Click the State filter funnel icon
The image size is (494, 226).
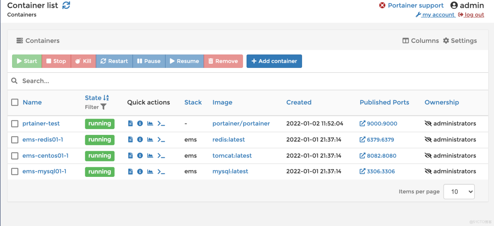pyautogui.click(x=103, y=107)
